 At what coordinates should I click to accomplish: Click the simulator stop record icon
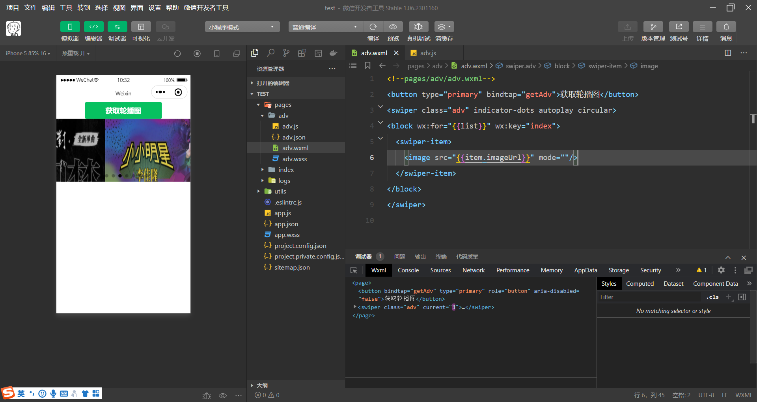(197, 54)
